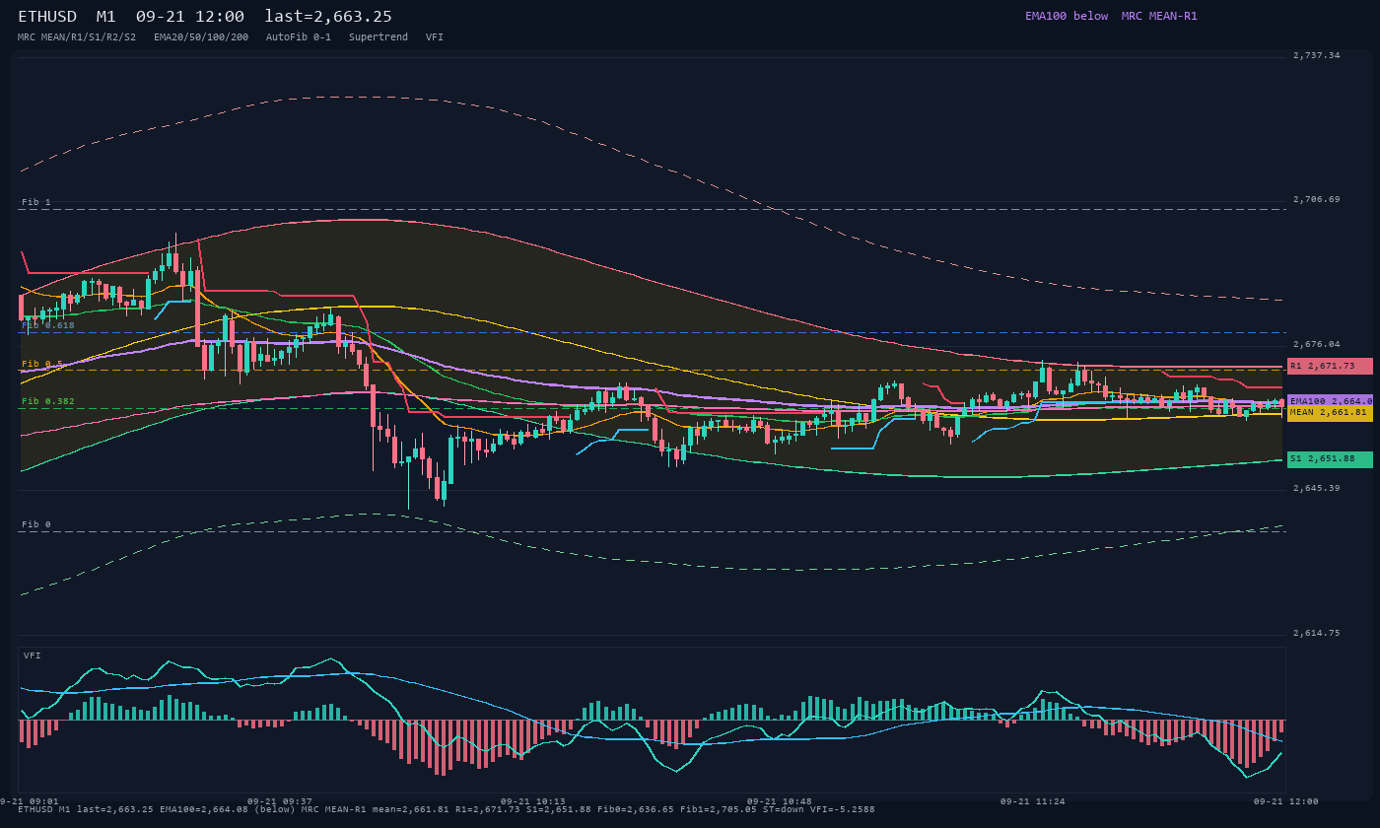Viewport: 1380px width, 828px height.
Task: Click the 09-21 10:48 time axis label
Action: pos(780,801)
